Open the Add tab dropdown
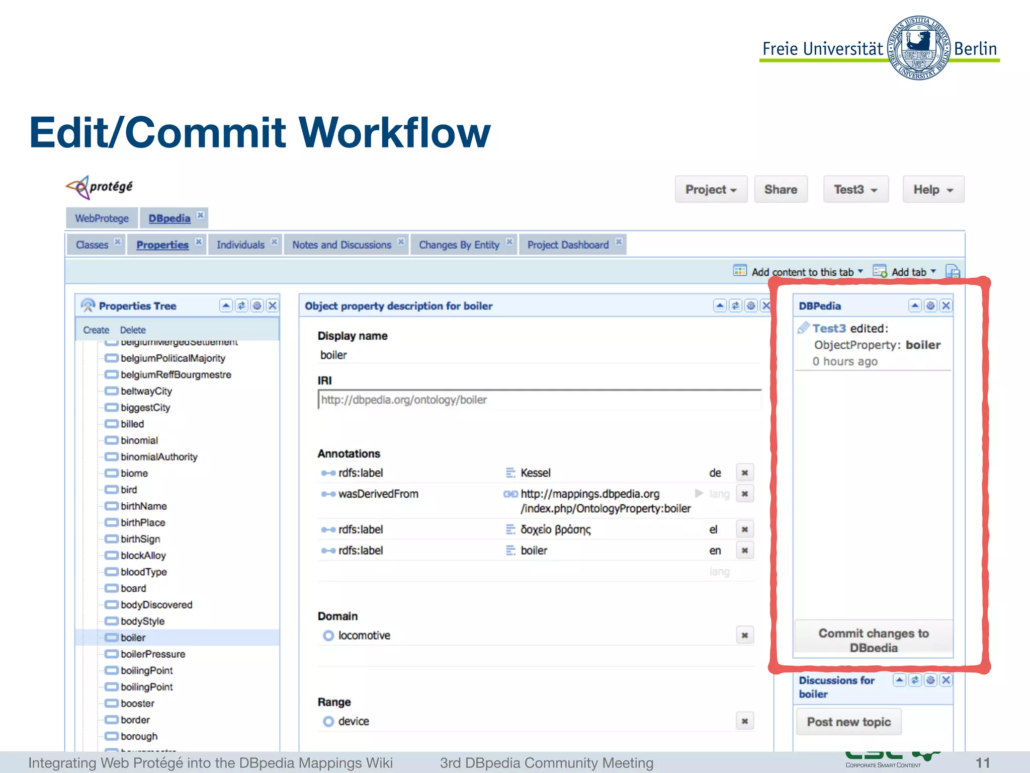The height and width of the screenshot is (773, 1030). pos(905,272)
